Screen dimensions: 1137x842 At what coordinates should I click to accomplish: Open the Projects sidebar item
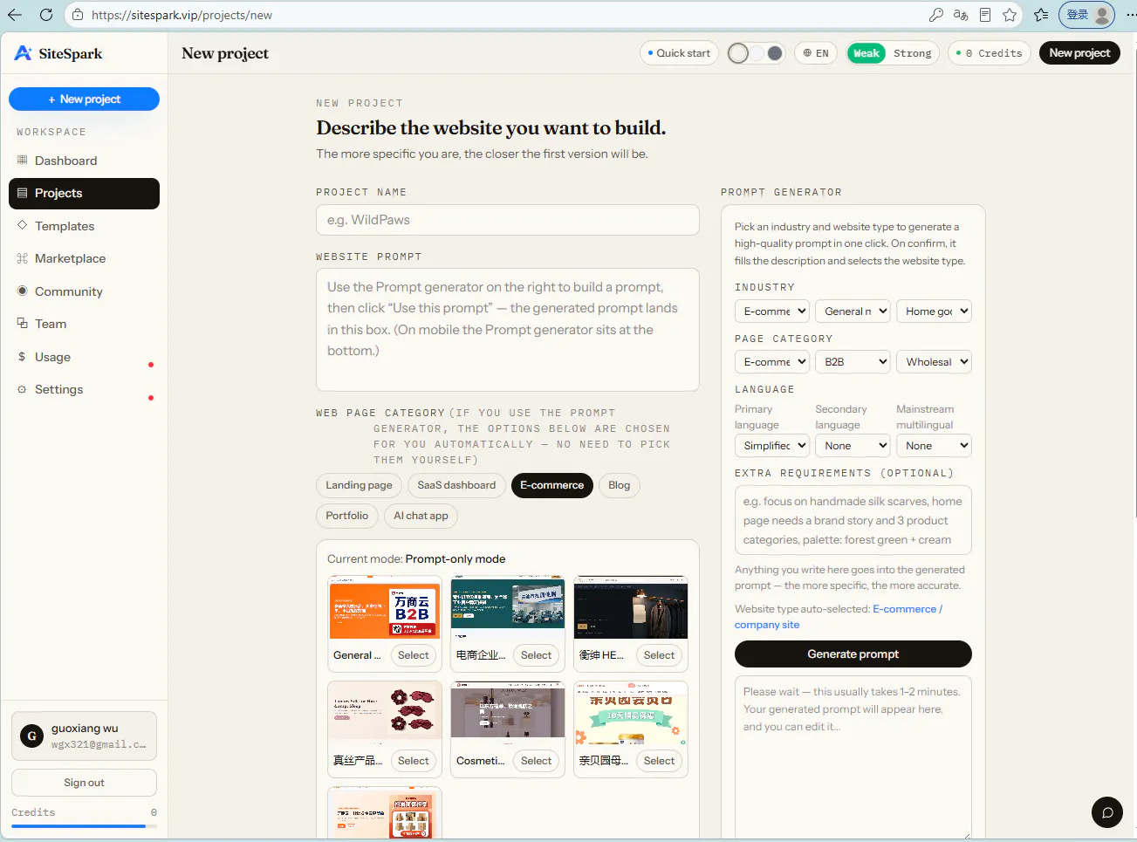coord(84,194)
